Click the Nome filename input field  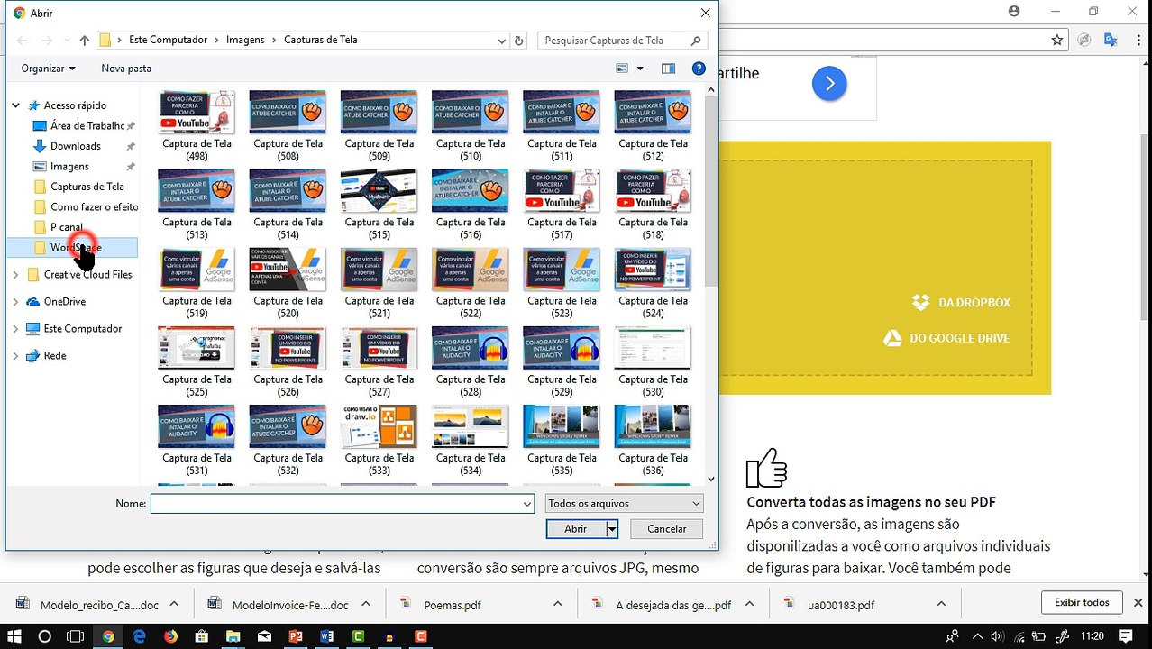point(343,504)
